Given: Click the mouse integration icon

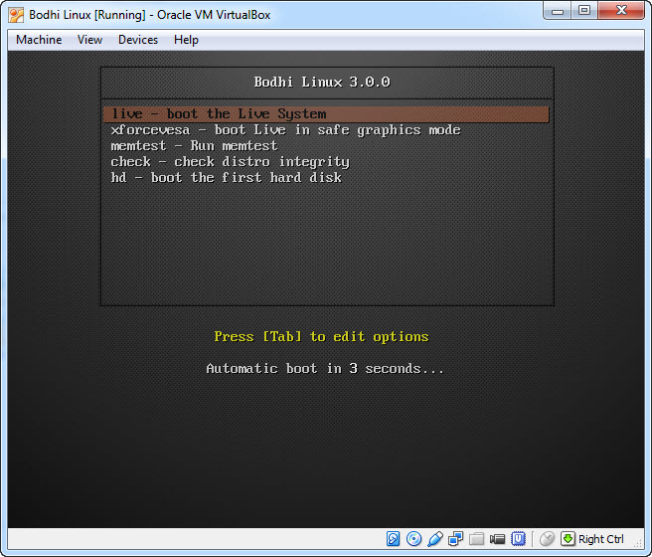Looking at the screenshot, I should (547, 539).
